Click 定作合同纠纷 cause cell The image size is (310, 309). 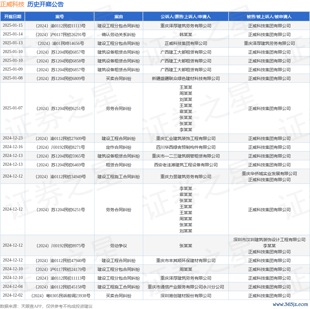(x=119, y=147)
